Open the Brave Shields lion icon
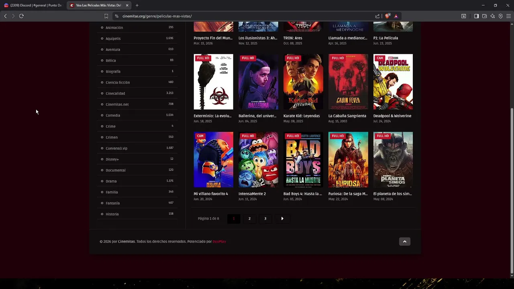 pyautogui.click(x=387, y=16)
